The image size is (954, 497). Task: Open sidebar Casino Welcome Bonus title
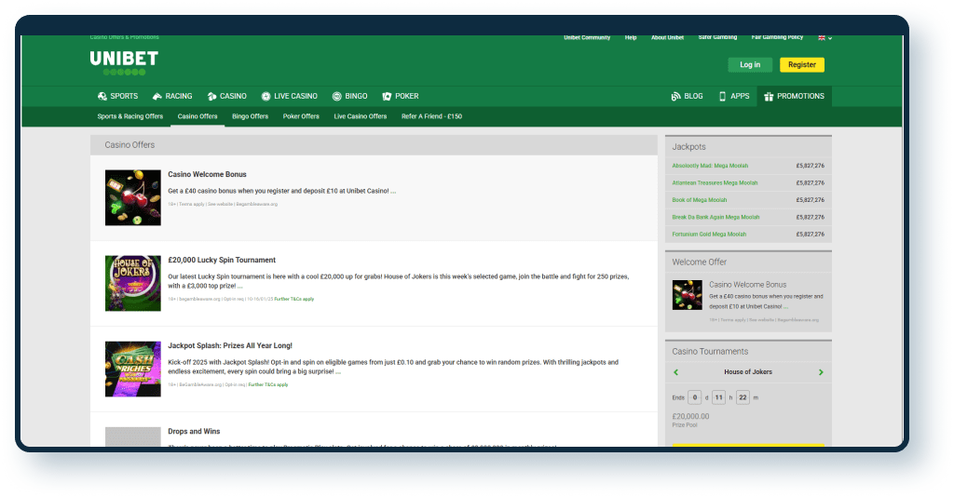click(748, 285)
